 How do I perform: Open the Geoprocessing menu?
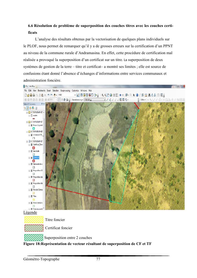pyautogui.click(x=66, y=90)
